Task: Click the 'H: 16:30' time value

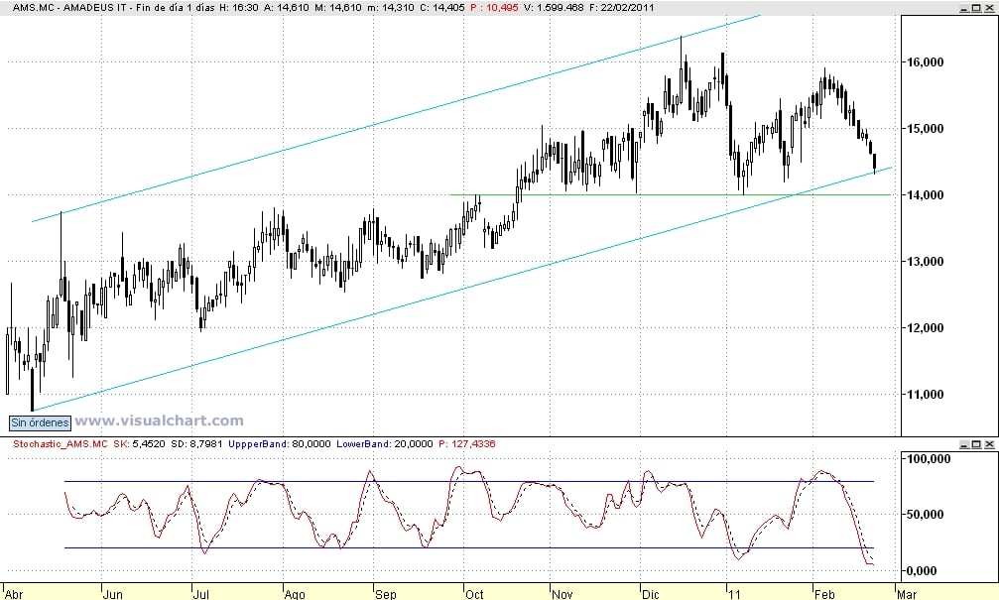Action: coord(238,8)
